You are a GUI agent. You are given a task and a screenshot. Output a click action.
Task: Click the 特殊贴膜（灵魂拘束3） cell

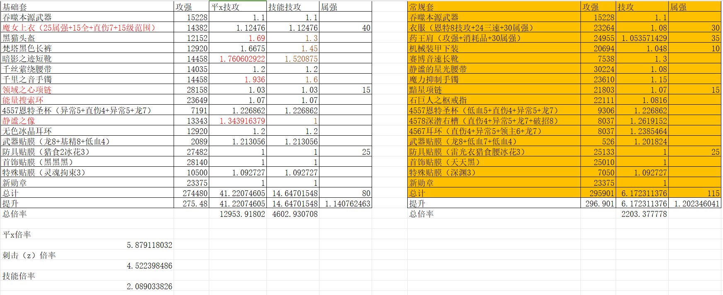pyautogui.click(x=87, y=173)
